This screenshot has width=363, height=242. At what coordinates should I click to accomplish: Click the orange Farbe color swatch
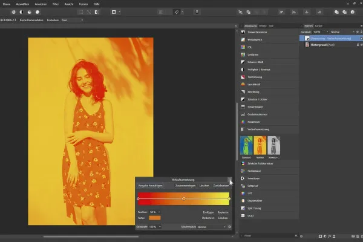pyautogui.click(x=155, y=218)
